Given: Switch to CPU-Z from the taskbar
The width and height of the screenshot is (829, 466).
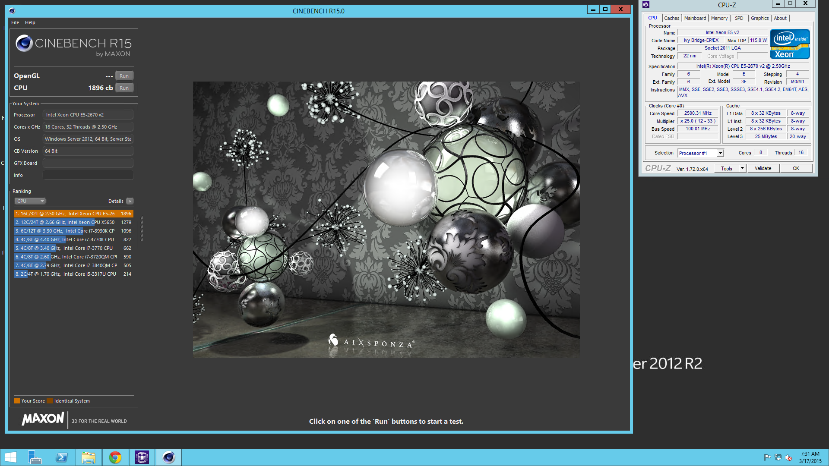Looking at the screenshot, I should click(142, 457).
